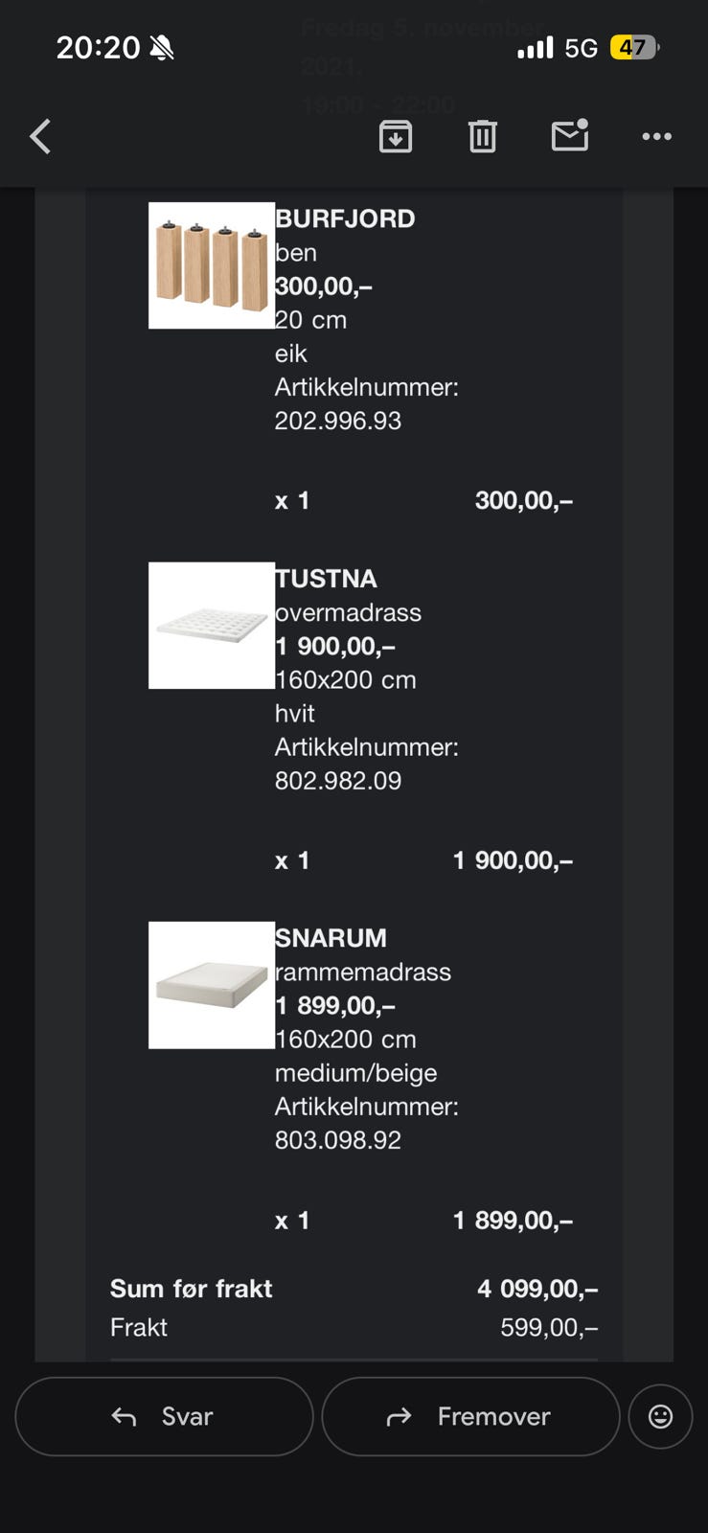This screenshot has height=1533, width=708.
Task: Tap the battery indicator in status bar
Action: point(634,47)
